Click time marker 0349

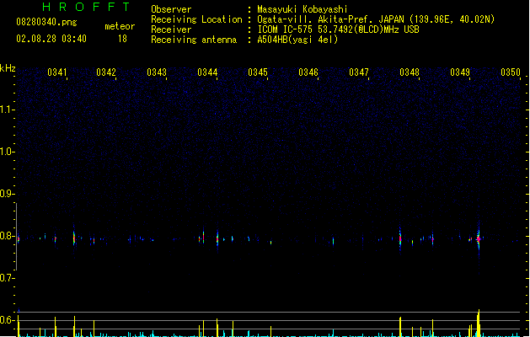click(460, 72)
